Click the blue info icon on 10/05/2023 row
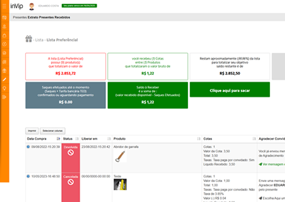 click(x=28, y=176)
